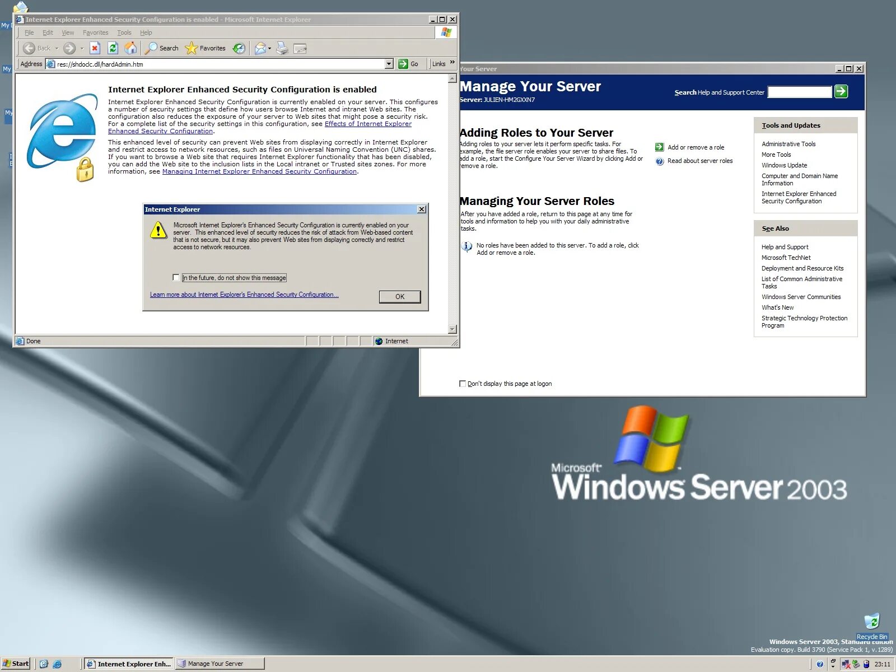Click the page icon in the address bar

point(51,64)
